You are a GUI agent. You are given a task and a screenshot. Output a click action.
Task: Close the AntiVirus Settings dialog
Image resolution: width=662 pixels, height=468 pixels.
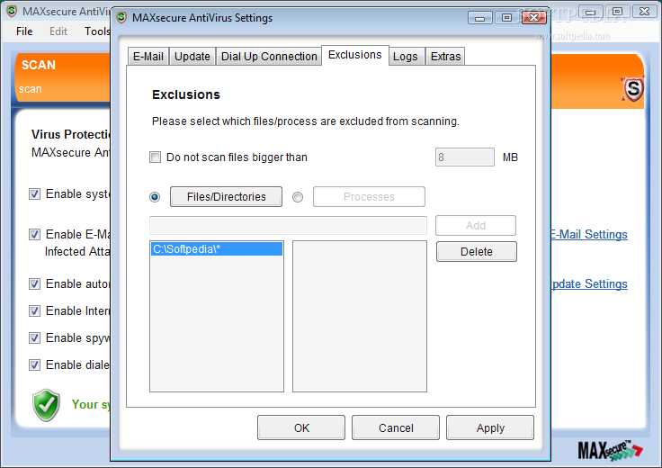pos(534,18)
